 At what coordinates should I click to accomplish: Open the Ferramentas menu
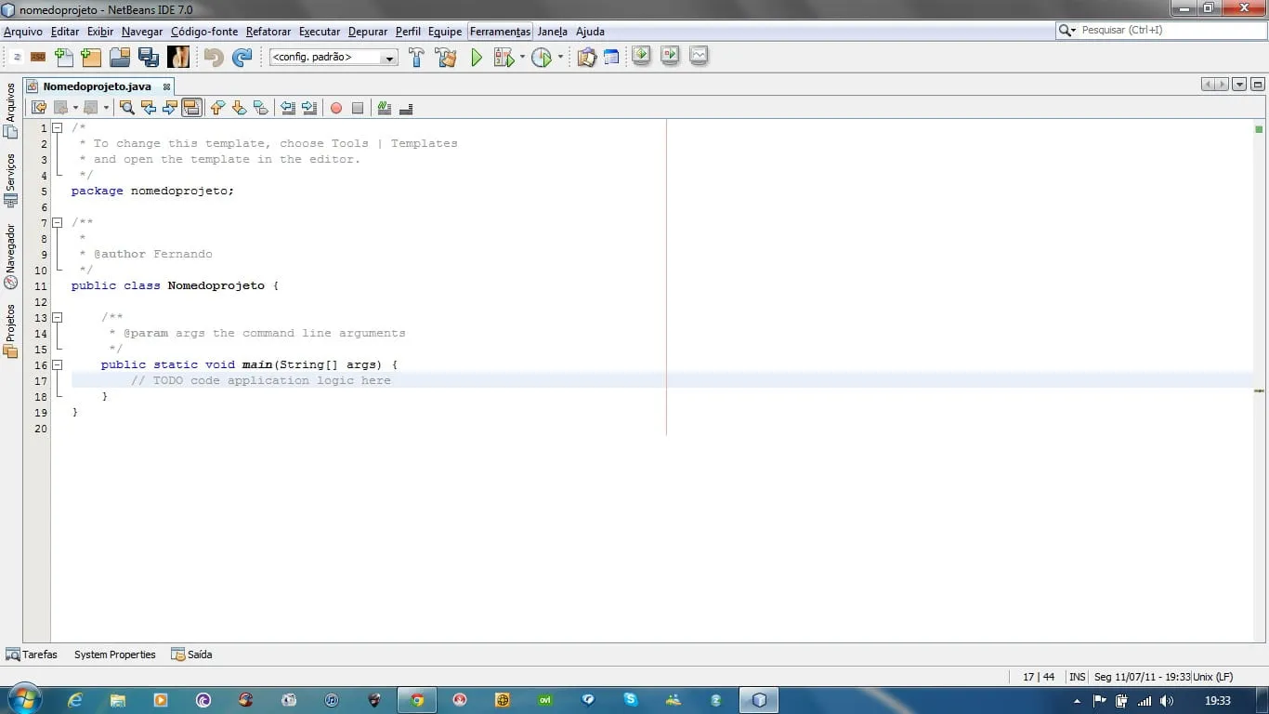tap(500, 32)
